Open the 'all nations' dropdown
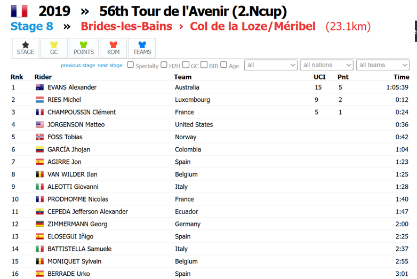Image resolution: width=417 pixels, height=279 pixels. tap(326, 65)
